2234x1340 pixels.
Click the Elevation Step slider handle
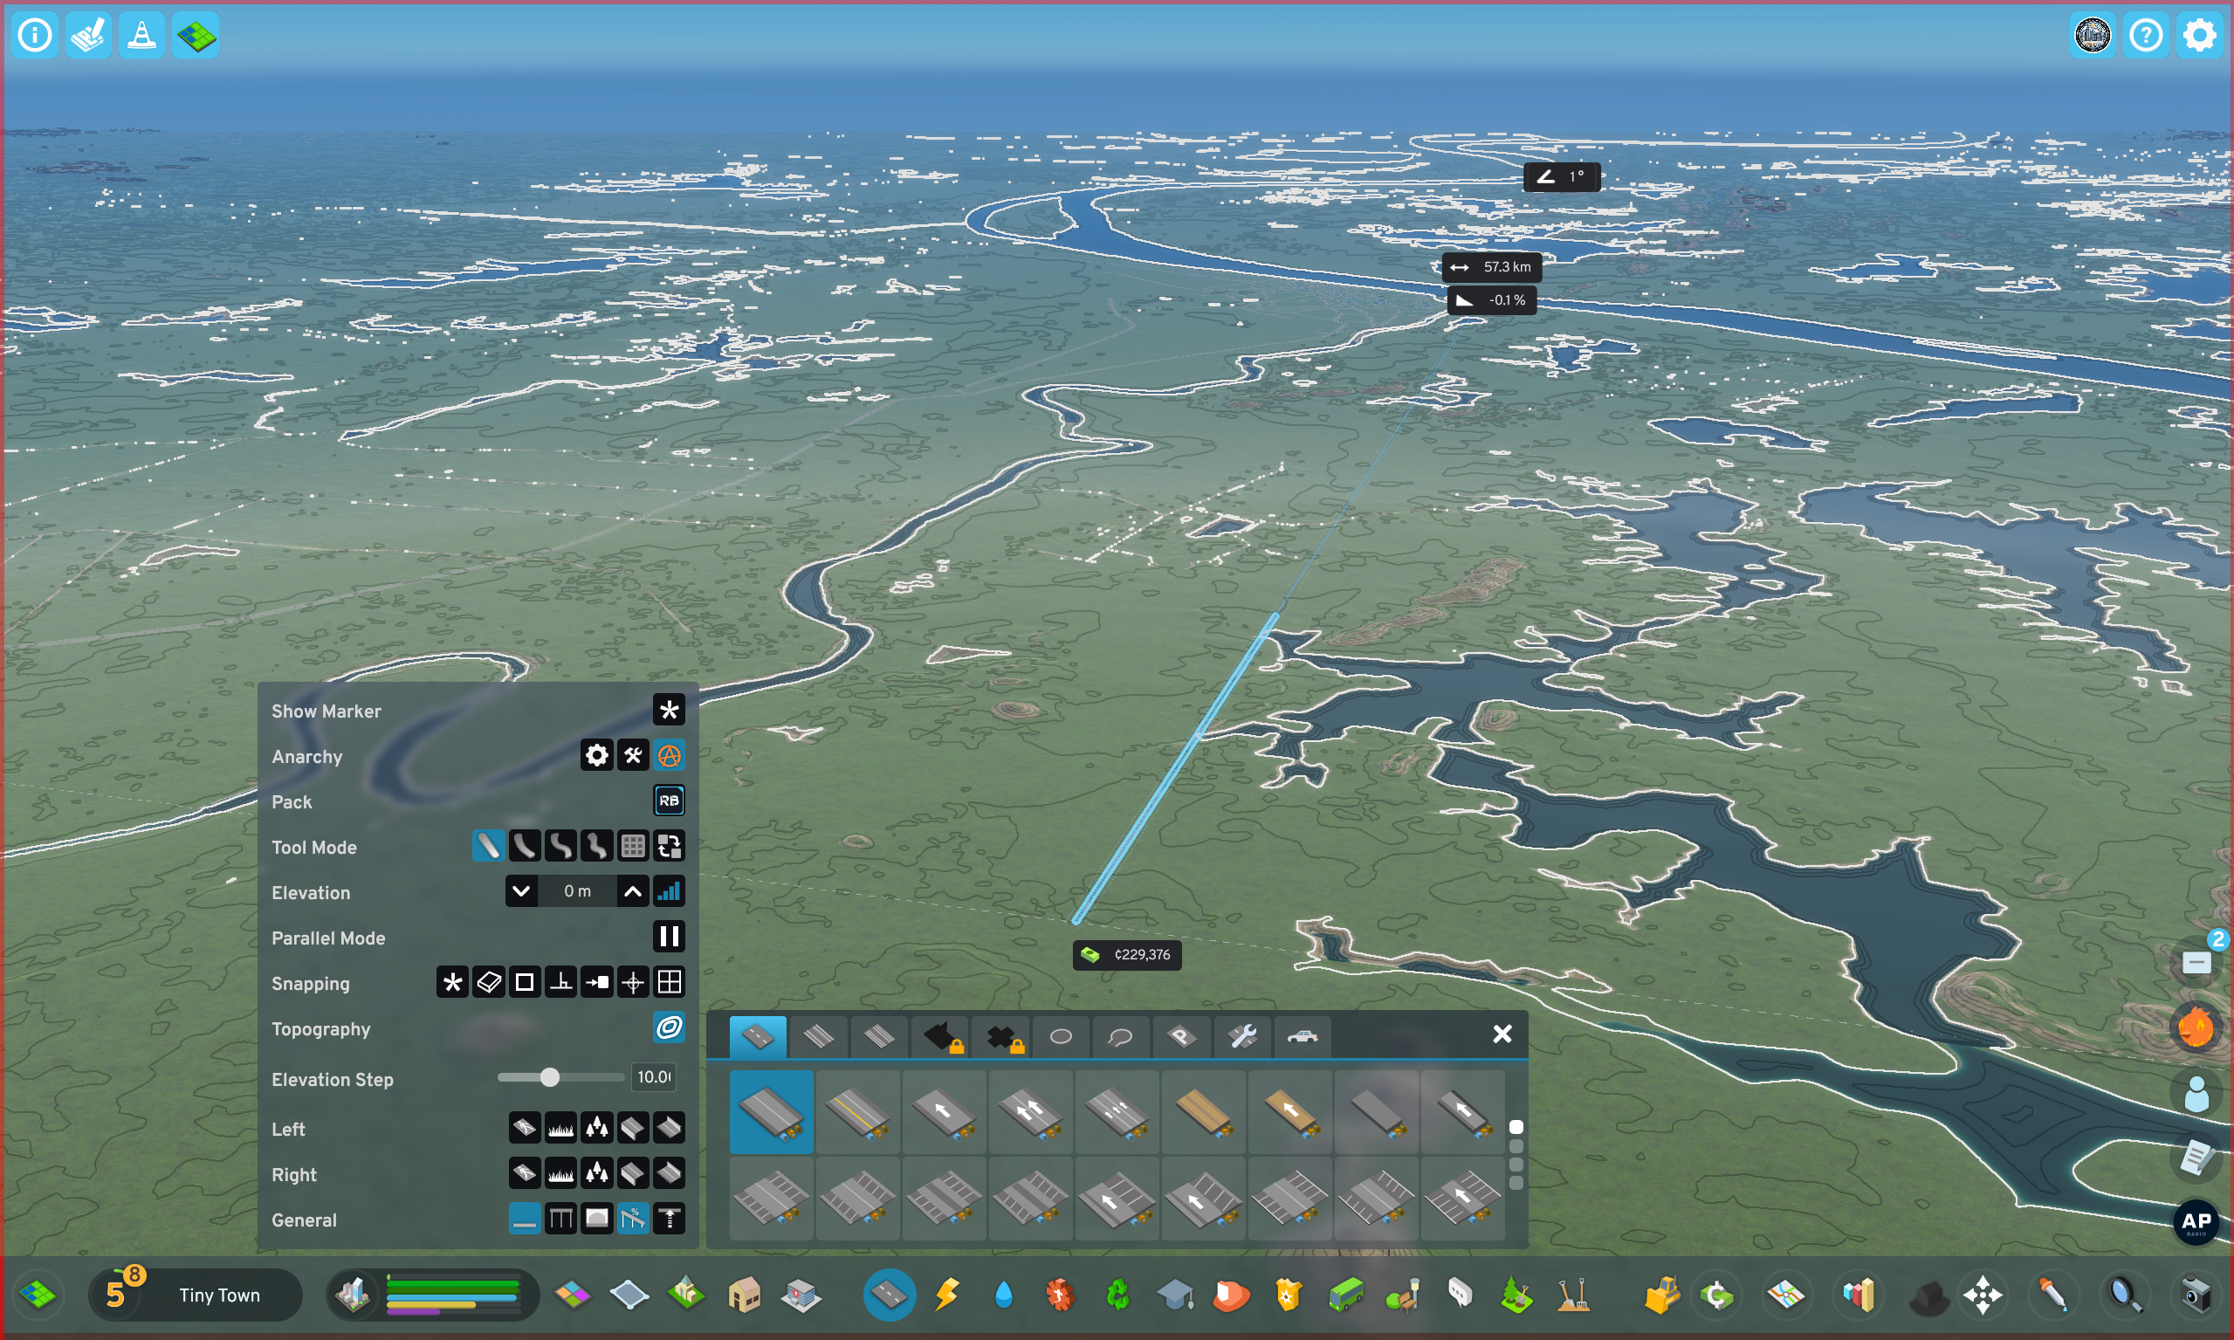[x=549, y=1076]
